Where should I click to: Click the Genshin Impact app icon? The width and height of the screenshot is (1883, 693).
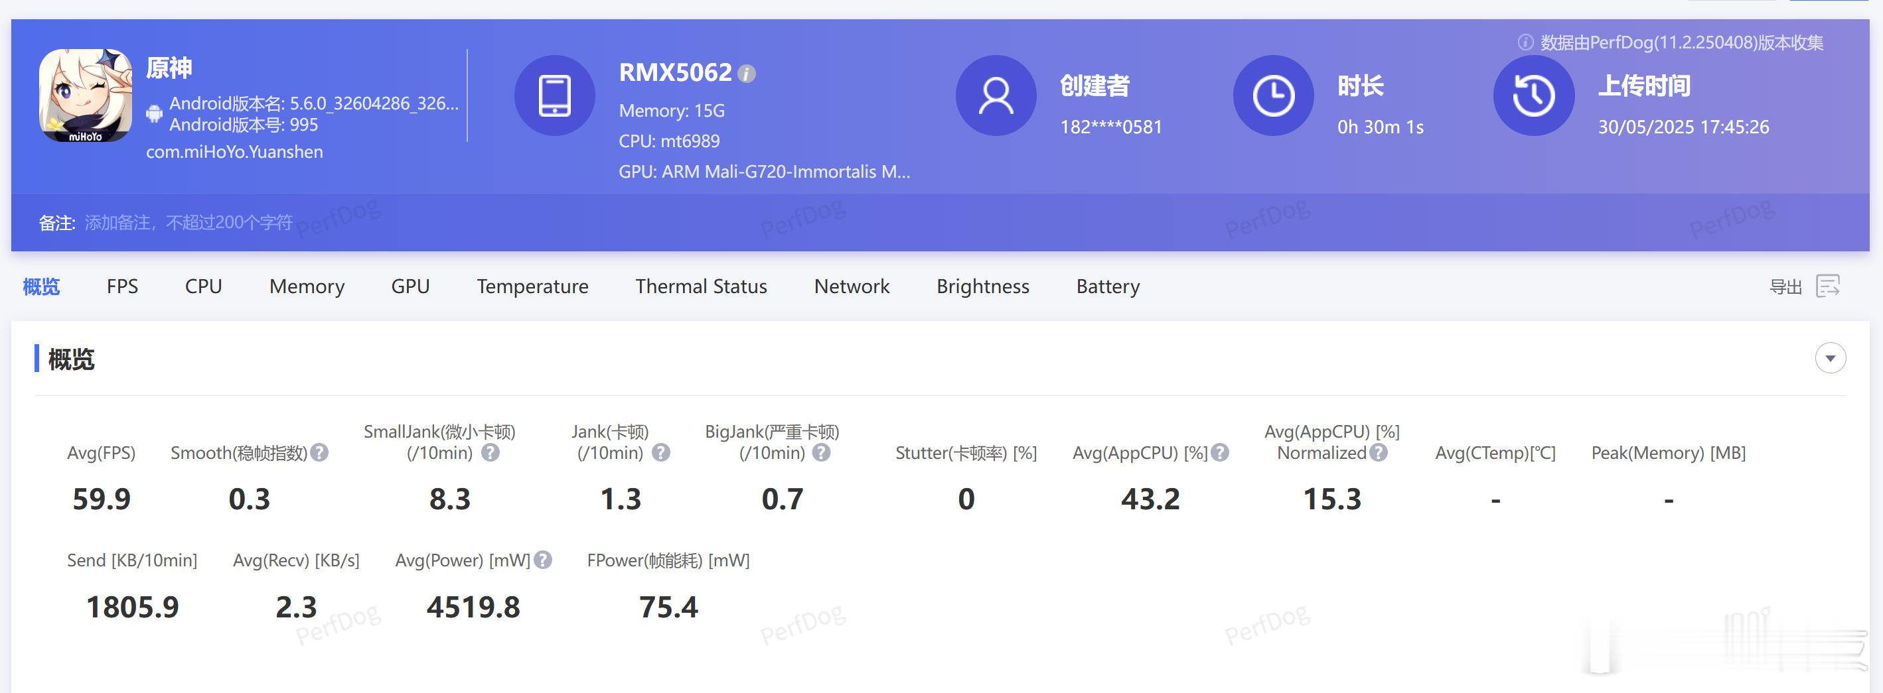[x=86, y=95]
